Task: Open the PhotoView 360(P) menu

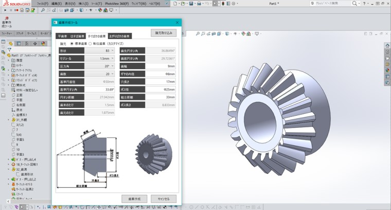Action: point(117,4)
